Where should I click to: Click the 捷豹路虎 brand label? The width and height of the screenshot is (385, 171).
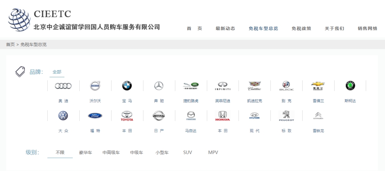coord(191,101)
